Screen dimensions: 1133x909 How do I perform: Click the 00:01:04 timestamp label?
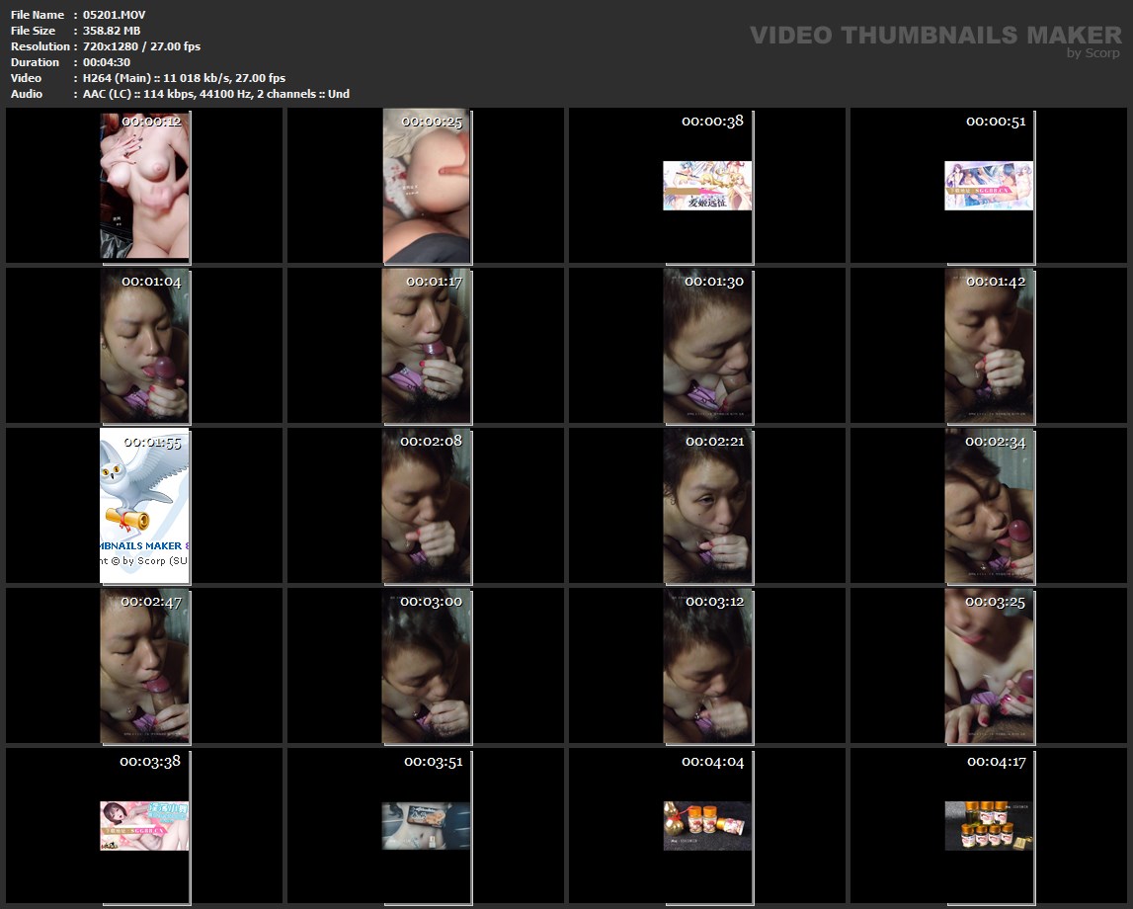151,282
